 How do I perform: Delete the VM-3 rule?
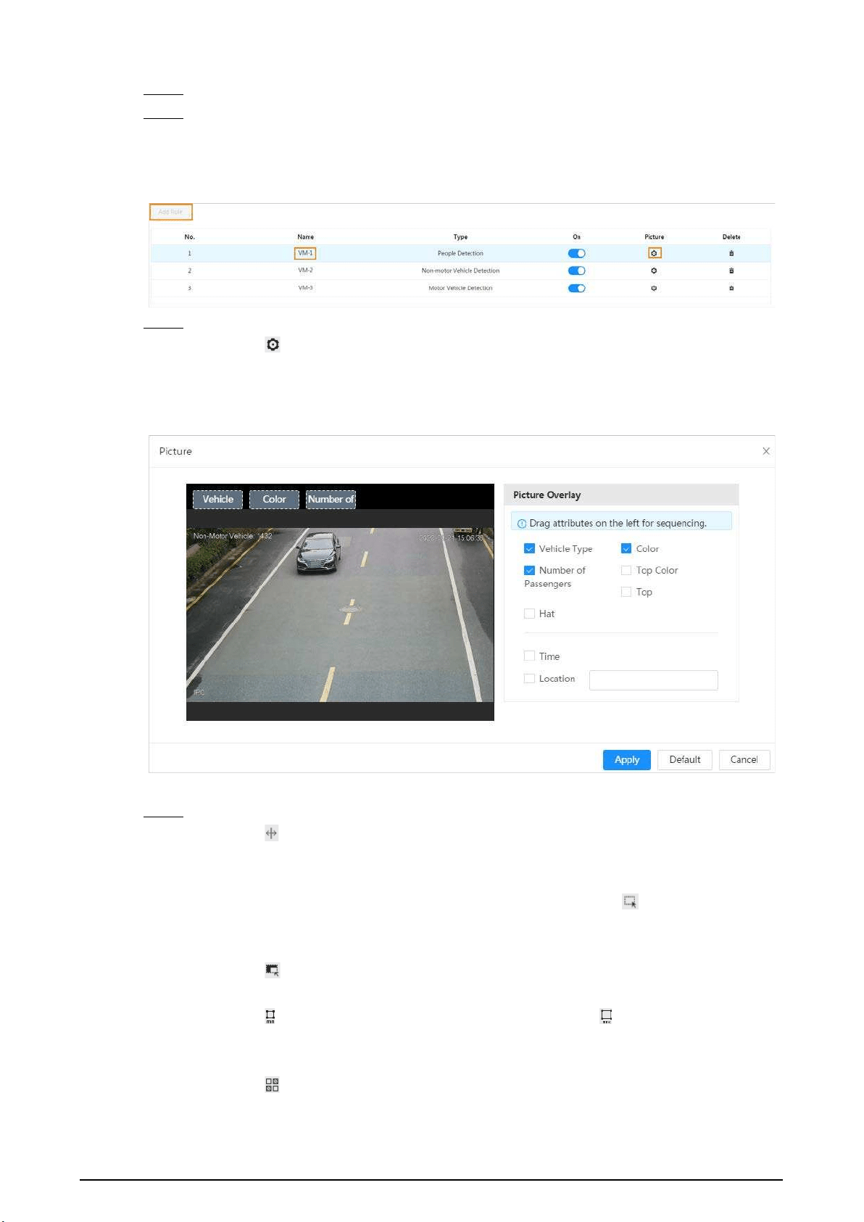pos(731,288)
